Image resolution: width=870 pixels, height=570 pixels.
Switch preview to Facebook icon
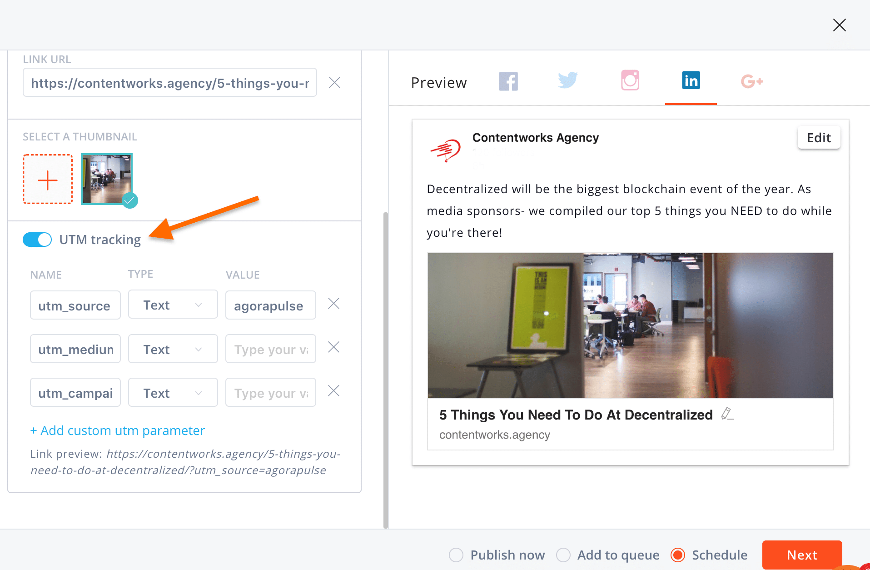[x=508, y=82]
